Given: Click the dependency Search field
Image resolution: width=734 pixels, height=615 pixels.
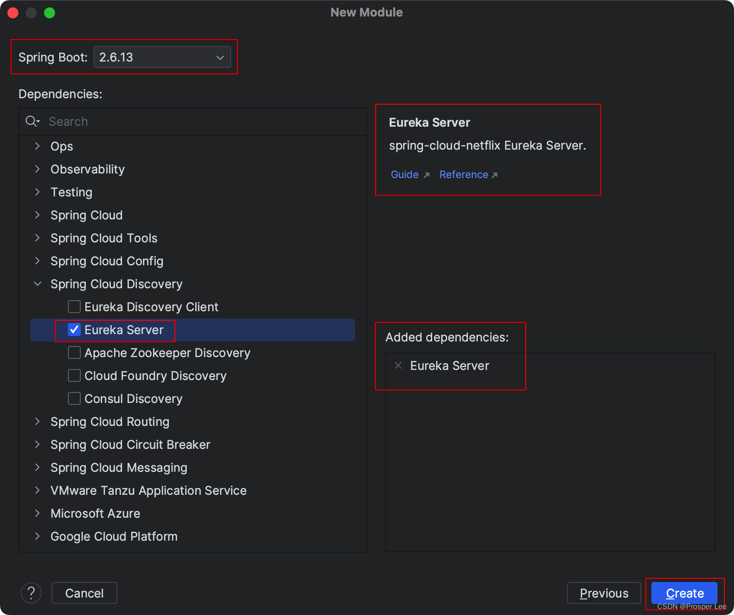Looking at the screenshot, I should click(193, 122).
